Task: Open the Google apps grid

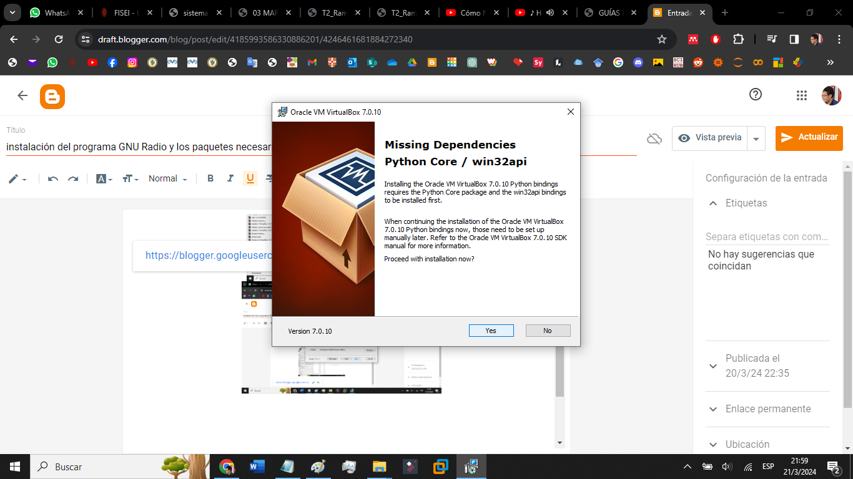Action: [x=801, y=95]
